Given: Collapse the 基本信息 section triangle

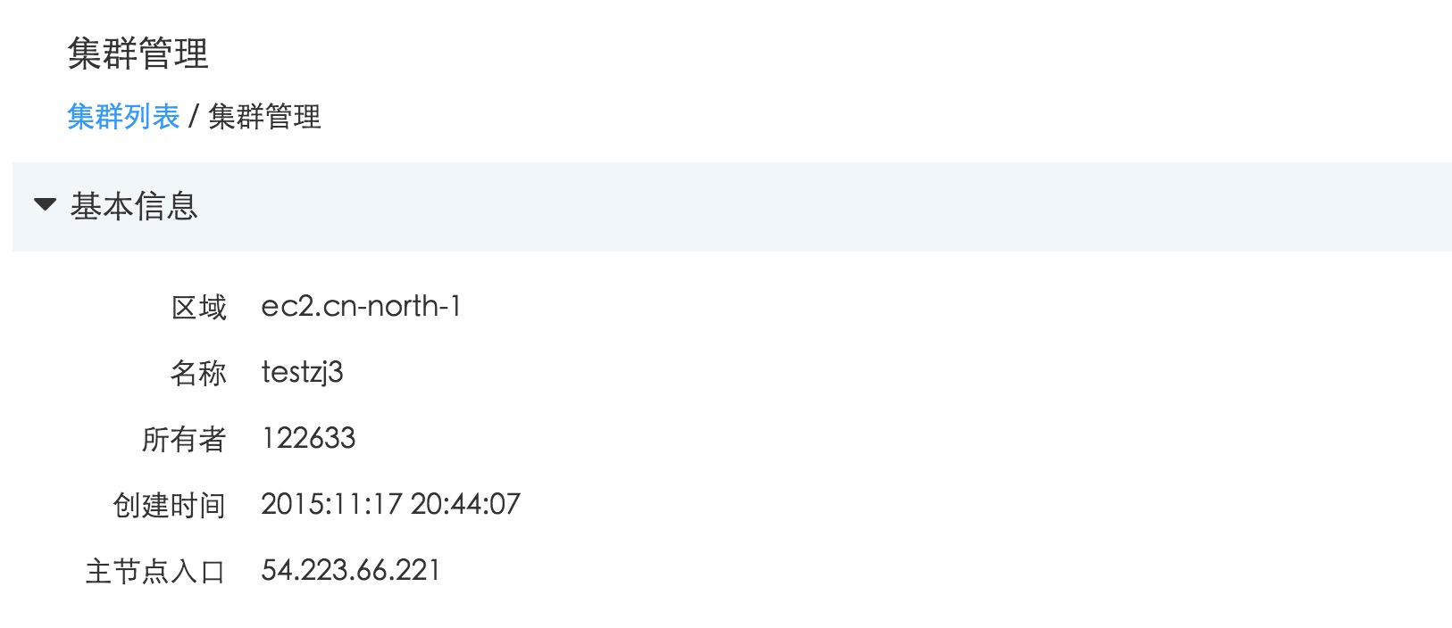Looking at the screenshot, I should [45, 205].
